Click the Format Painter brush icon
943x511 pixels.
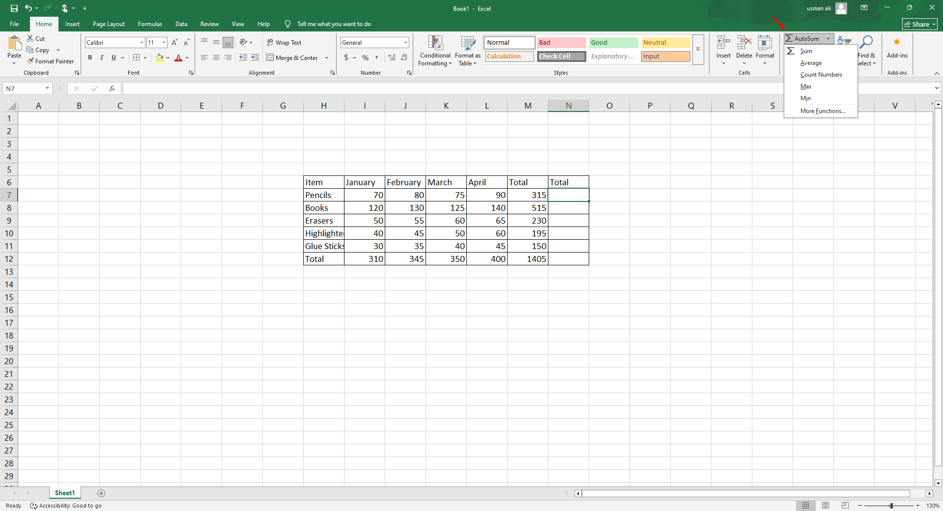click(x=30, y=61)
